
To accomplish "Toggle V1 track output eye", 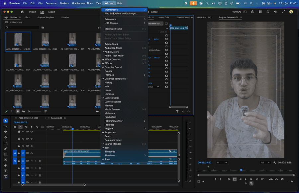I will click(x=32, y=153).
